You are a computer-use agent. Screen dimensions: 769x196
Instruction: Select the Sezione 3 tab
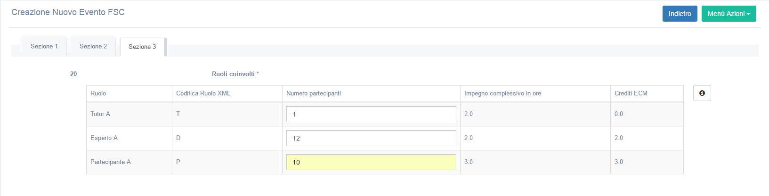(142, 47)
